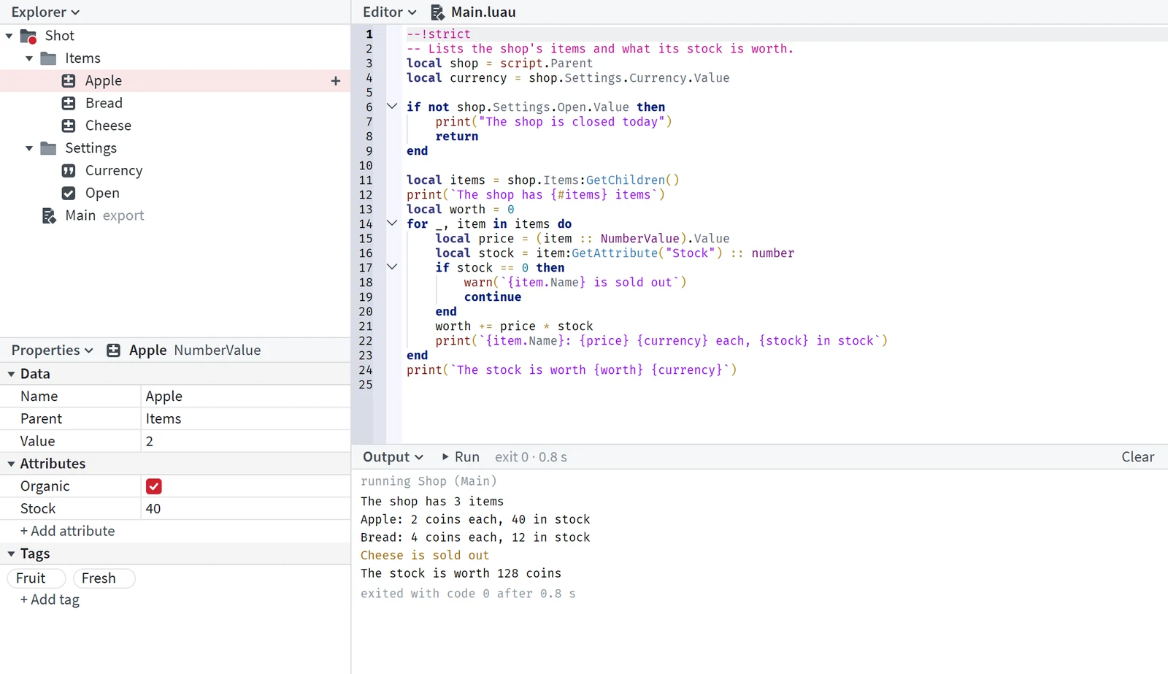Collapse the Data properties section
The height and width of the screenshot is (674, 1168).
click(x=11, y=374)
